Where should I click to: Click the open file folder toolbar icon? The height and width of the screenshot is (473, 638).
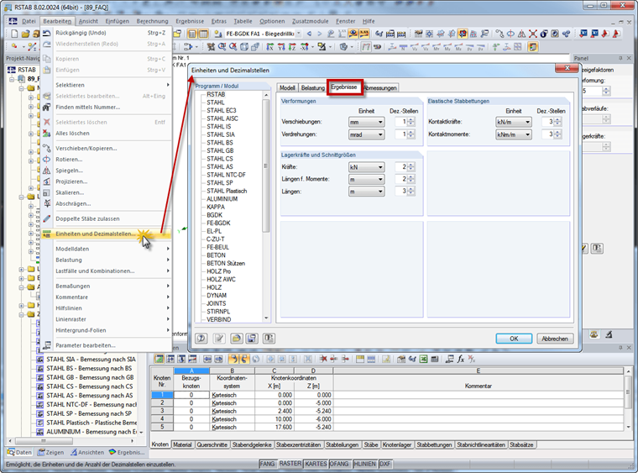pos(25,34)
